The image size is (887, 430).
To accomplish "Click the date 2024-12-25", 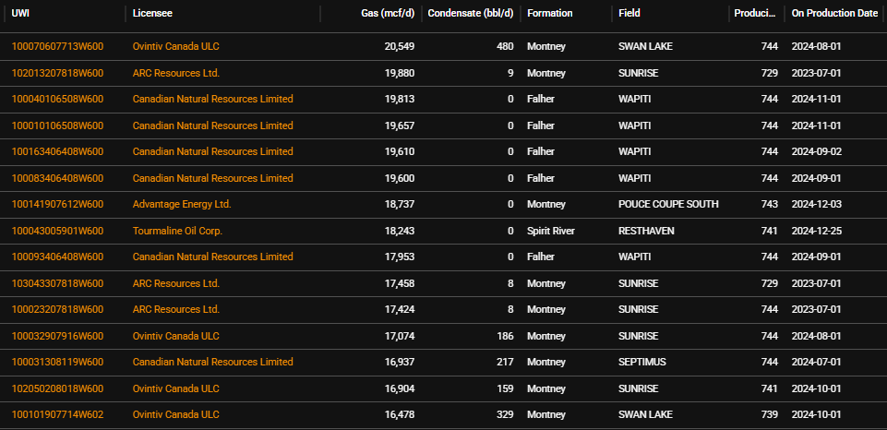I will (x=816, y=231).
